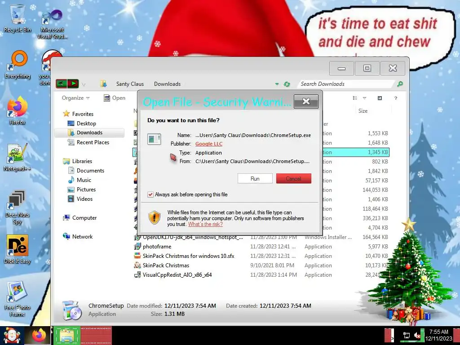The height and width of the screenshot is (345, 460).
Task: Select Downloads in the navigation pane
Action: 89,133
